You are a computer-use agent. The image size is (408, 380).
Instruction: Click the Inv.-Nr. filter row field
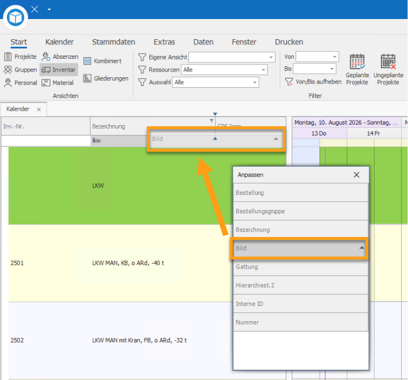[x=46, y=141]
